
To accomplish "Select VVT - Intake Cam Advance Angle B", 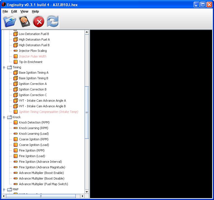I will pos(42,106).
